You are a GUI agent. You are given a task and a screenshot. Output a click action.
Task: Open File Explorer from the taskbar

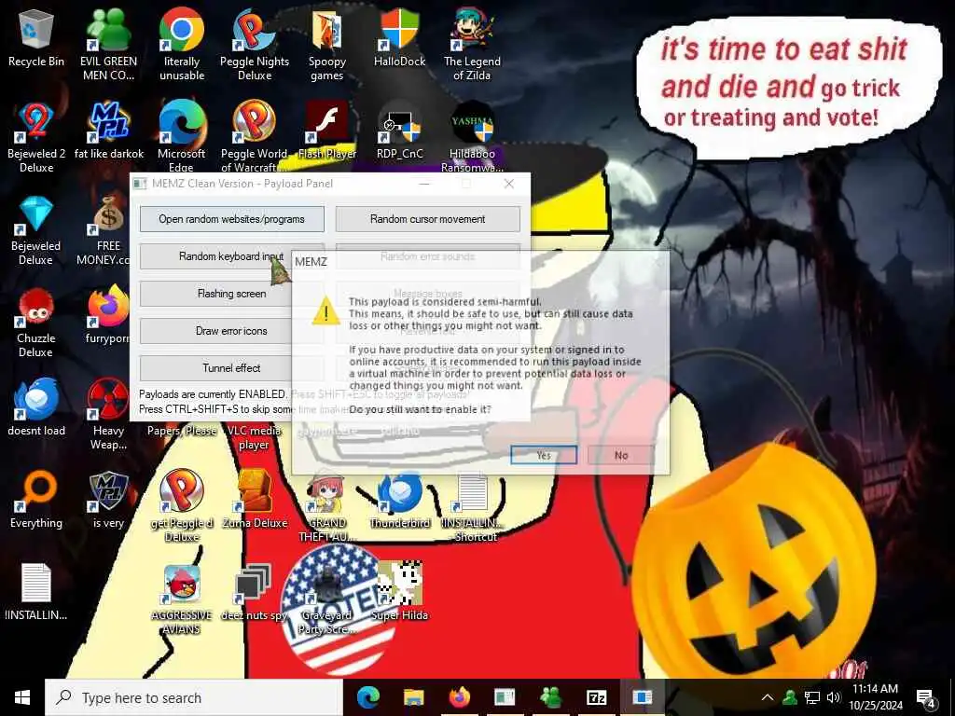[413, 697]
